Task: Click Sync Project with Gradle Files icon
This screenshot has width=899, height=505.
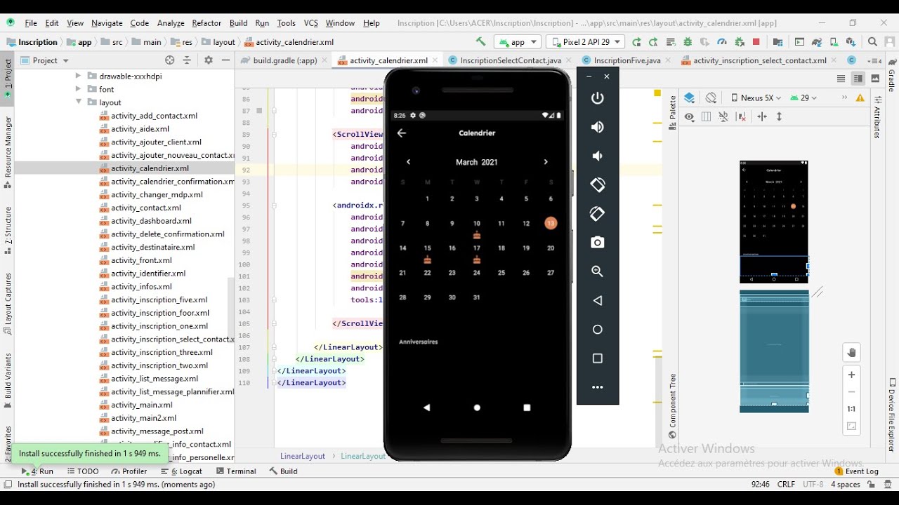Action: [x=818, y=42]
